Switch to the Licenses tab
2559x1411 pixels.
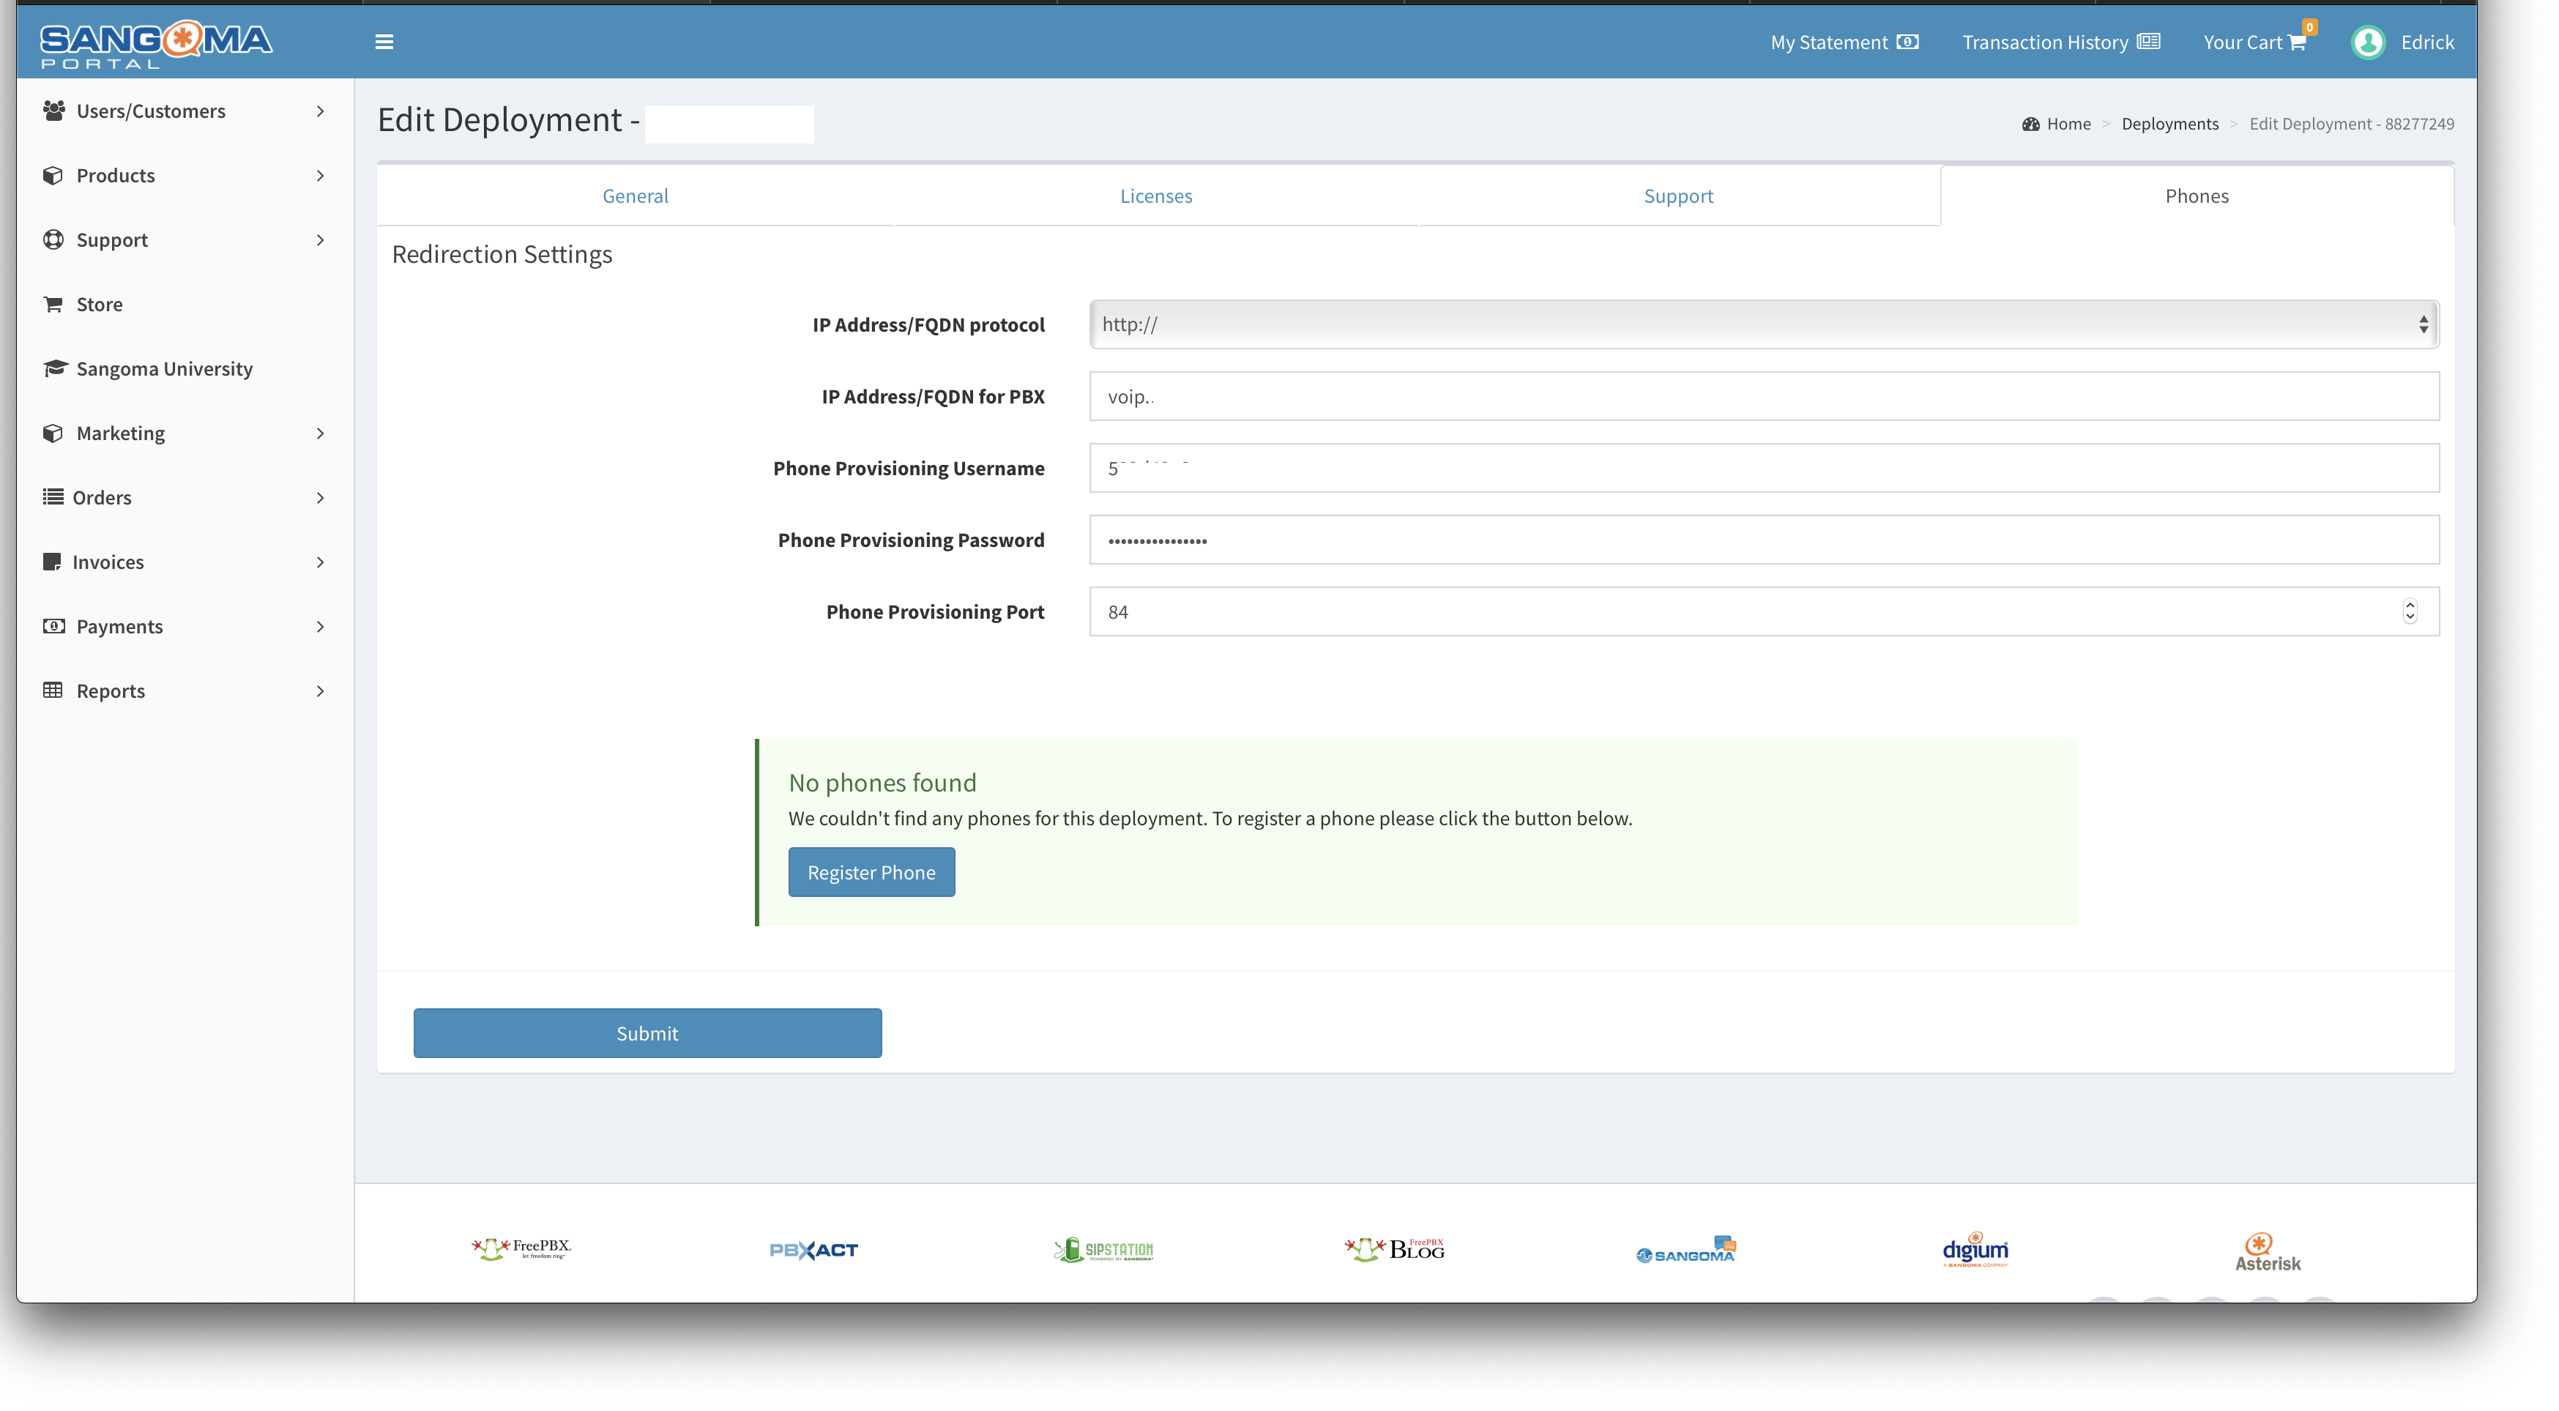1156,196
